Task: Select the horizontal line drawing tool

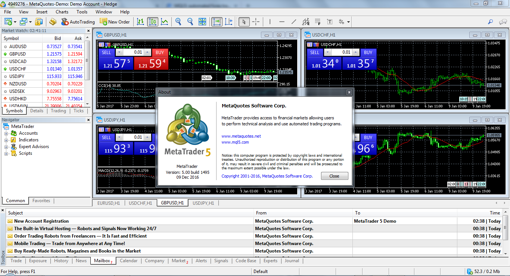Action: [x=282, y=22]
